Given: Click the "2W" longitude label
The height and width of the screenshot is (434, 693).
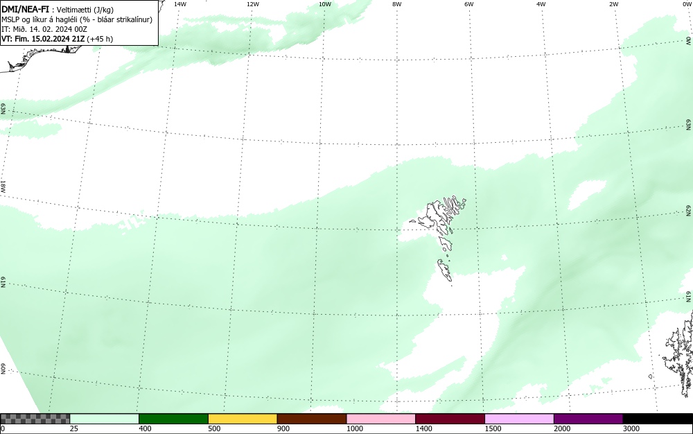Looking at the screenshot, I should 613,4.
